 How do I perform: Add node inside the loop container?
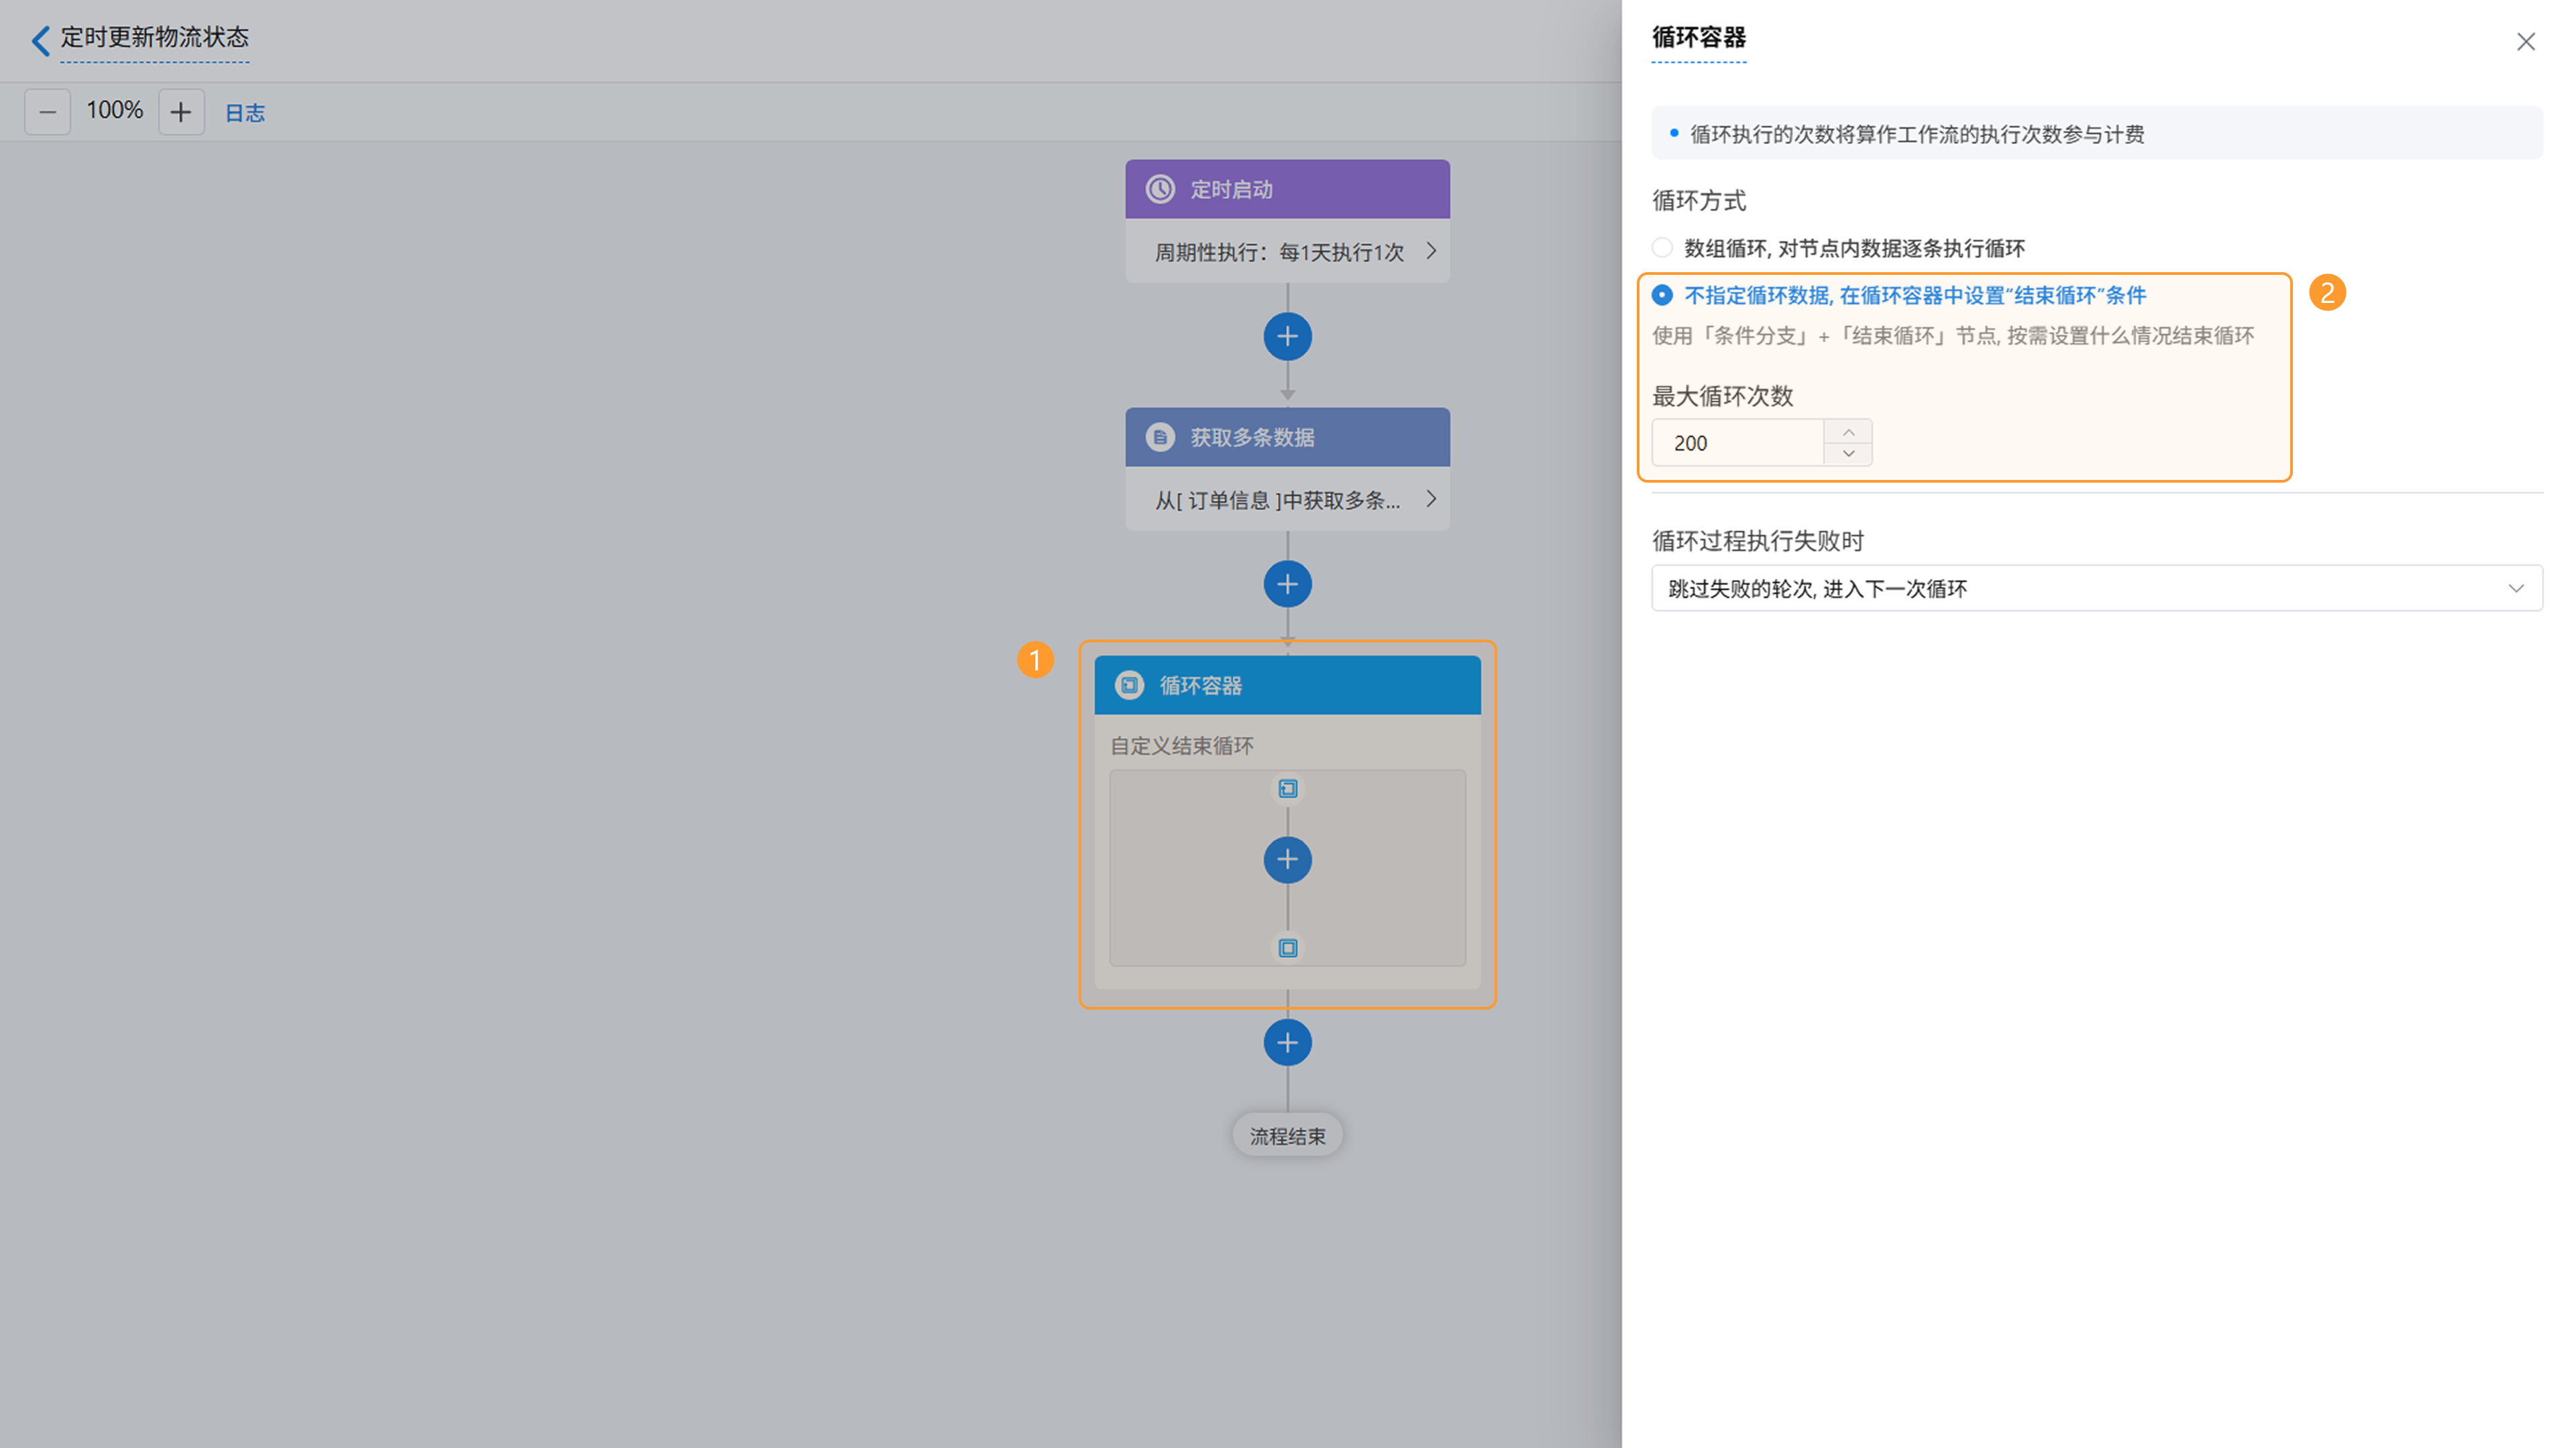pyautogui.click(x=1287, y=859)
